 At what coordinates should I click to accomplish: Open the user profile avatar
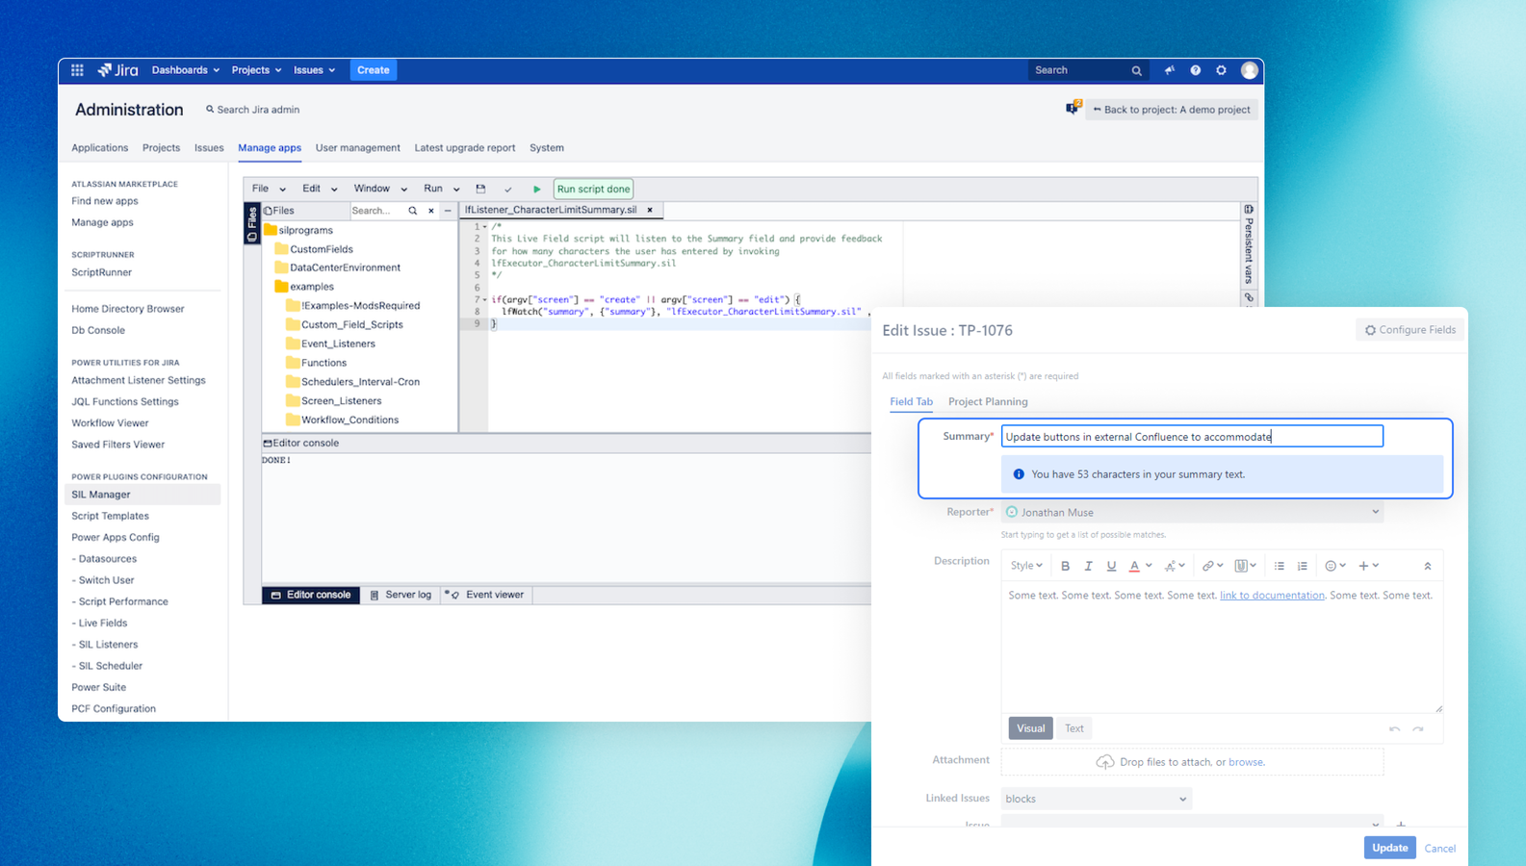click(1250, 70)
